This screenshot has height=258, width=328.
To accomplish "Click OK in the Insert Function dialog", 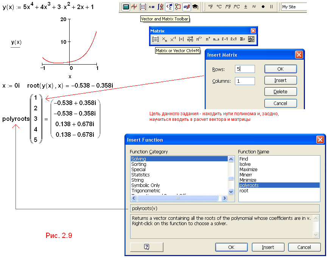I will 232,247.
